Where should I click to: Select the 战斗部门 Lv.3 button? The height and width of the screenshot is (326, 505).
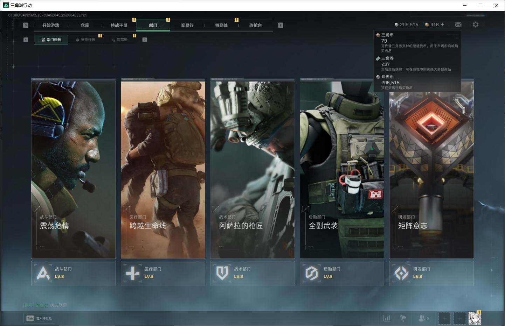[x=73, y=273]
